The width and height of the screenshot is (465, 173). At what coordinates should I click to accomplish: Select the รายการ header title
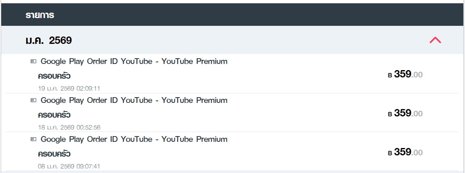40,16
